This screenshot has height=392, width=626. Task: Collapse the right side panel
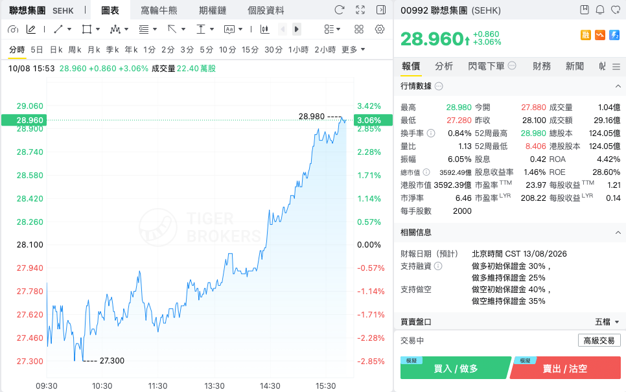pos(381,10)
